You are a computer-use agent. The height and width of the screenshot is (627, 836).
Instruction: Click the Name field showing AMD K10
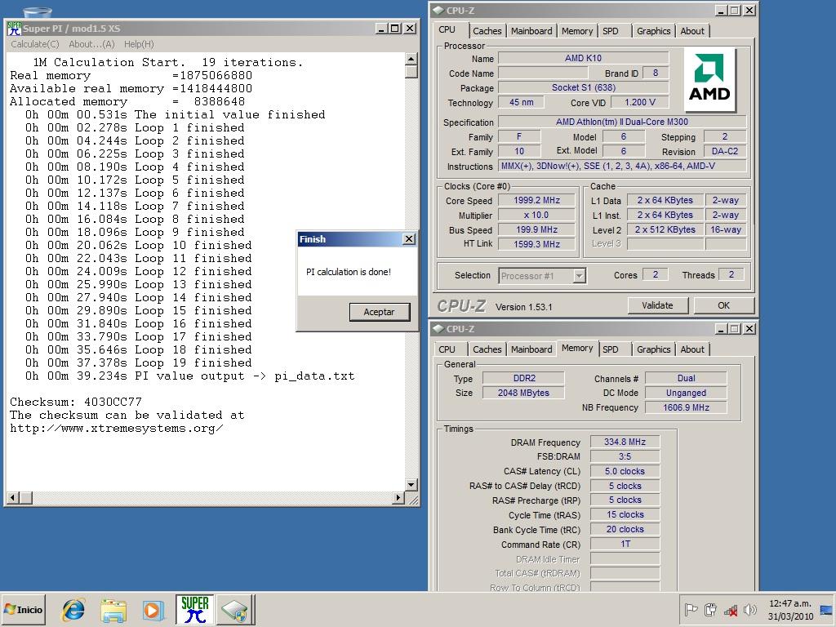583,58
